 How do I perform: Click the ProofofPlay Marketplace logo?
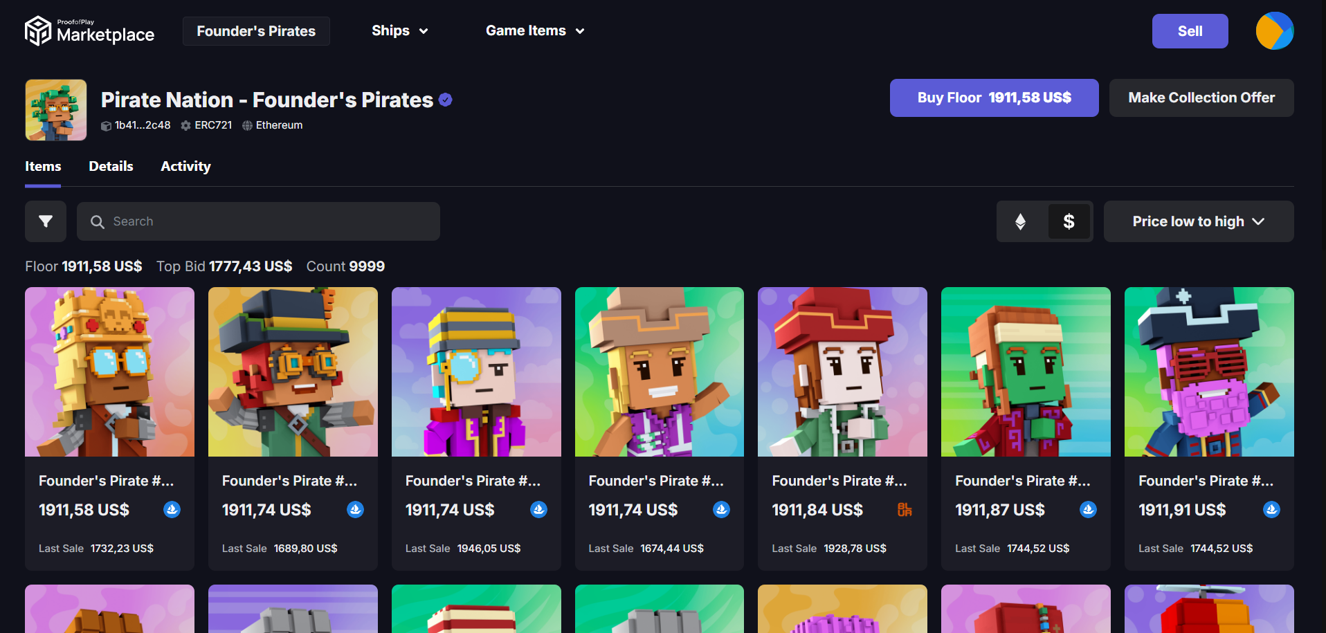click(89, 31)
